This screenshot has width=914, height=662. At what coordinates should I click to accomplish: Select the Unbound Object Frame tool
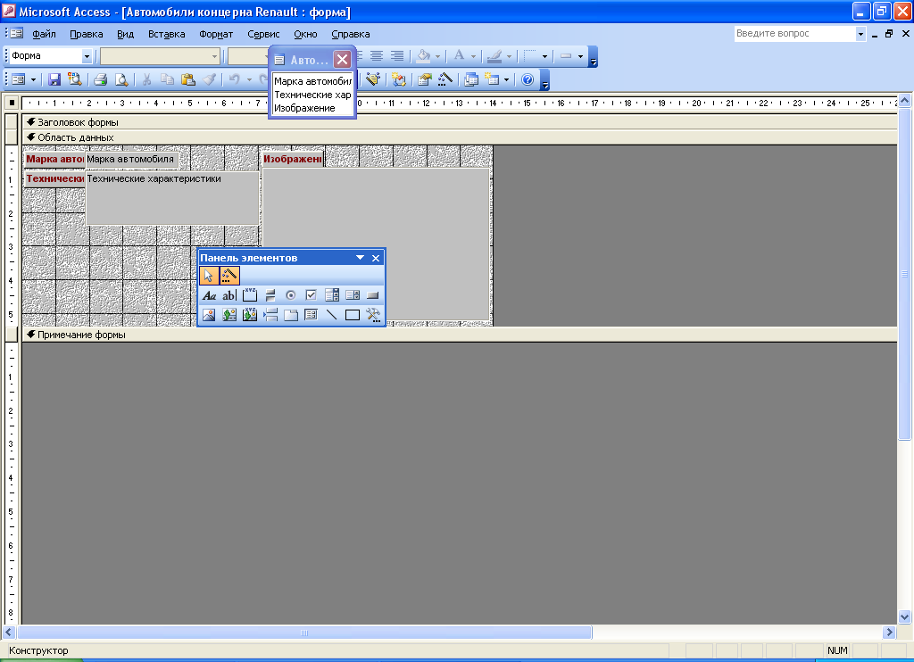[x=229, y=315]
